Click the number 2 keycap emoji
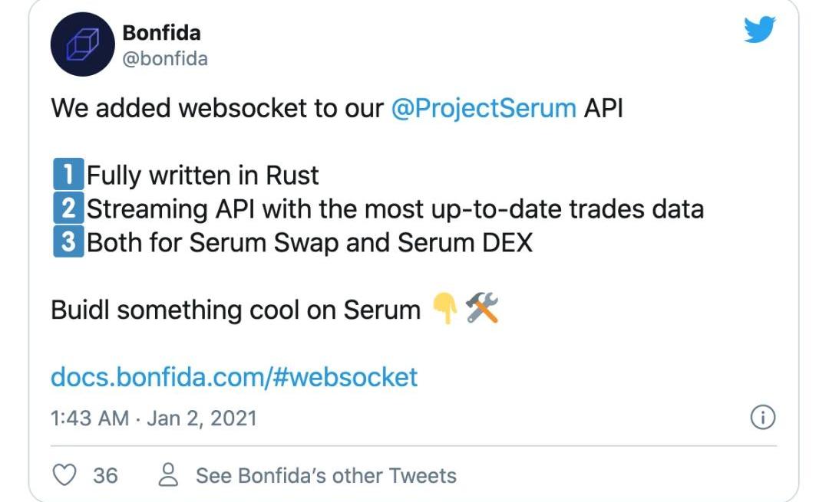829x502 pixels. [68, 208]
